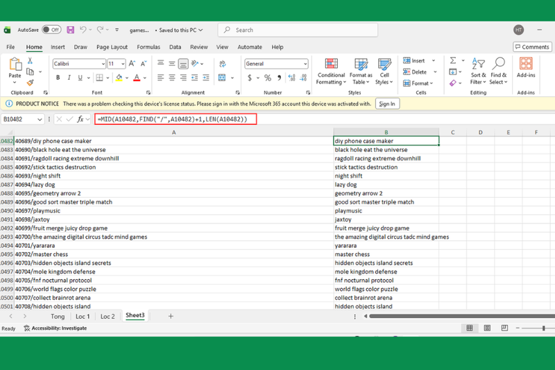
Task: Open the Font Color dropdown arrow
Action: pos(145,78)
